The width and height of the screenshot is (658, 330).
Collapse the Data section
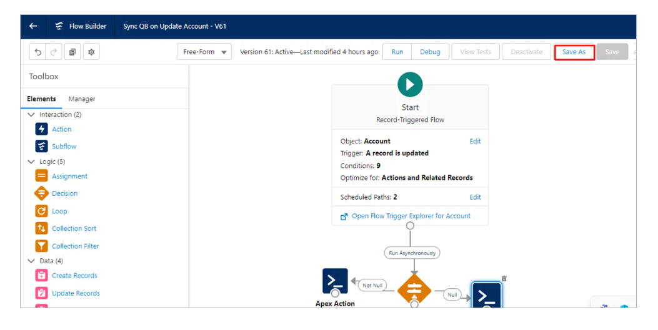click(32, 261)
